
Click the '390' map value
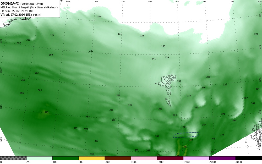(x=212, y=152)
